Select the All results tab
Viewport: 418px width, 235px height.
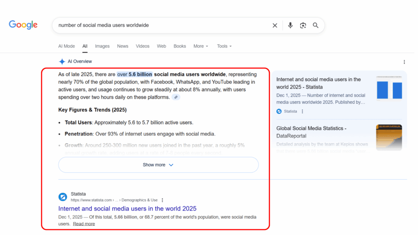pos(85,46)
